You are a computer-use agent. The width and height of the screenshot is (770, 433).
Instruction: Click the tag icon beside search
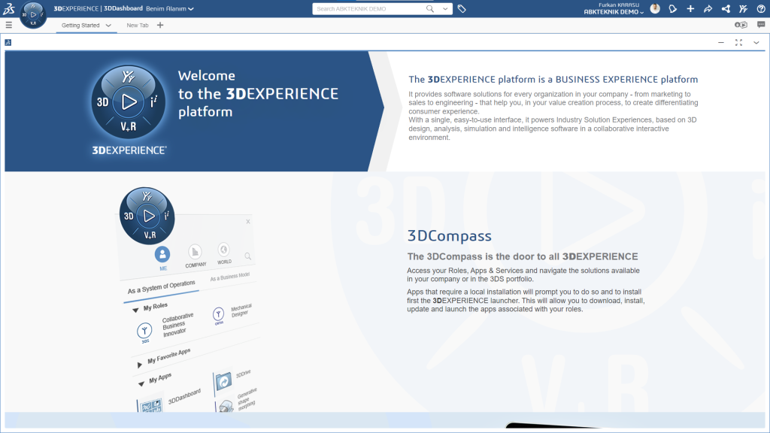pyautogui.click(x=462, y=9)
